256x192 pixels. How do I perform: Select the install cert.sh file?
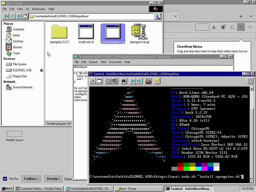(x=86, y=34)
